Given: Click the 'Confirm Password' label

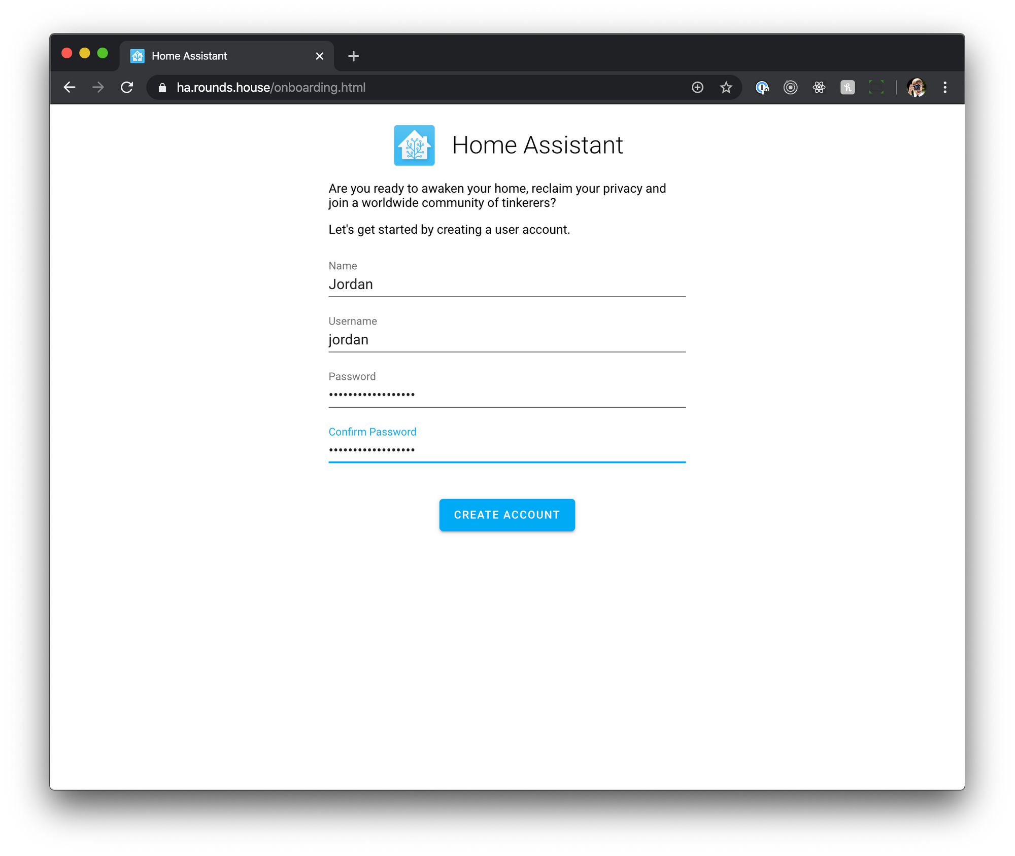Looking at the screenshot, I should [373, 432].
